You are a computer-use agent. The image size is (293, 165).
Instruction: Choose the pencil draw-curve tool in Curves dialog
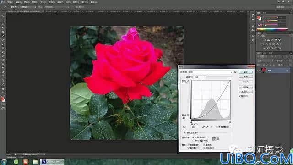(x=187, y=82)
